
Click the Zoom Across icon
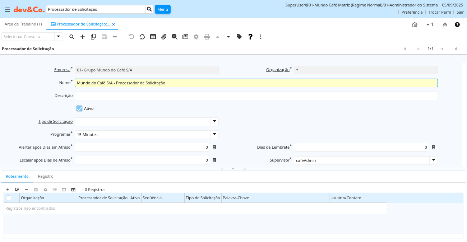click(x=175, y=37)
